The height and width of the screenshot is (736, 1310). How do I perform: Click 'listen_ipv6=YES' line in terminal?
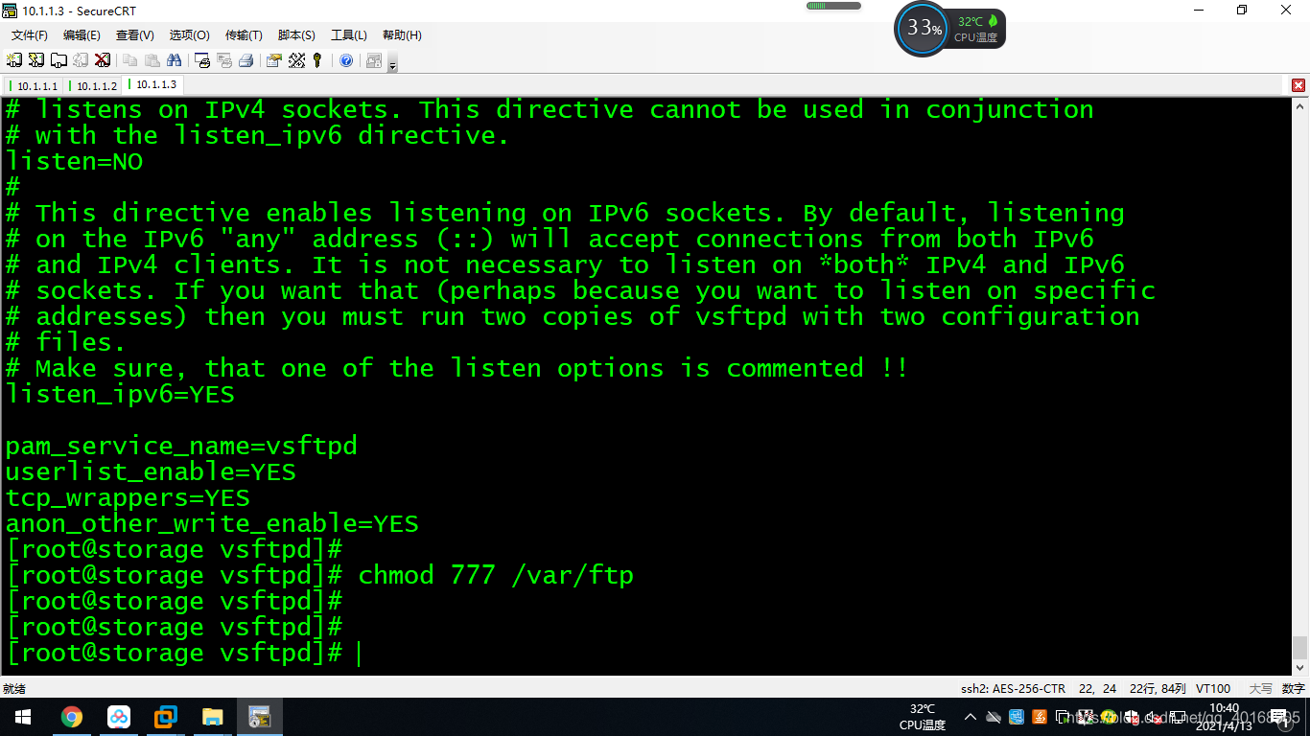120,394
